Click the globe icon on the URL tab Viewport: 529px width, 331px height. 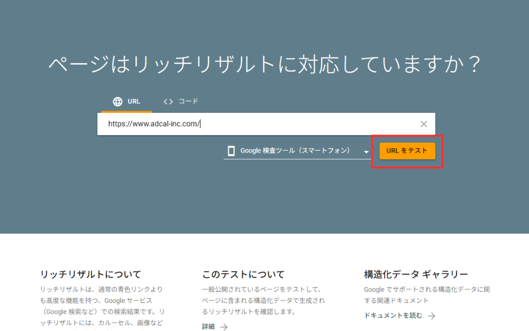pos(116,101)
